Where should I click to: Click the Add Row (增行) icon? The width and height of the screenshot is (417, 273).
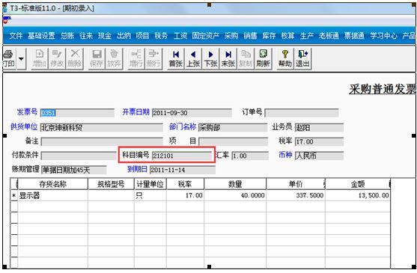click(136, 58)
